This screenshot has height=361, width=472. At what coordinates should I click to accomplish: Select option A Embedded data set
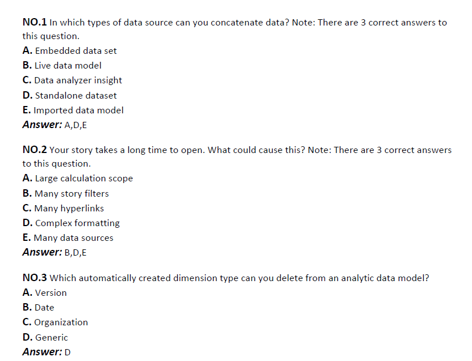point(69,51)
